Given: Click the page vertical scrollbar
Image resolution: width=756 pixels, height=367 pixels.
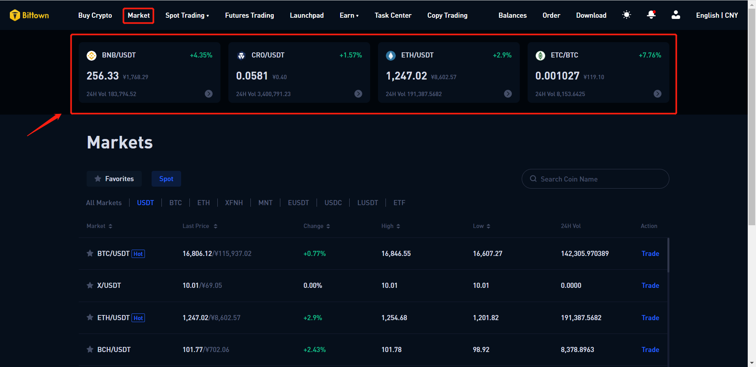Looking at the screenshot, I should click(x=752, y=117).
